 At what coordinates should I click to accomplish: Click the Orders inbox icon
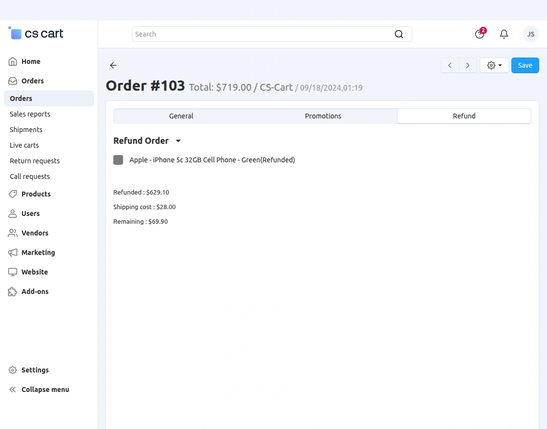13,81
